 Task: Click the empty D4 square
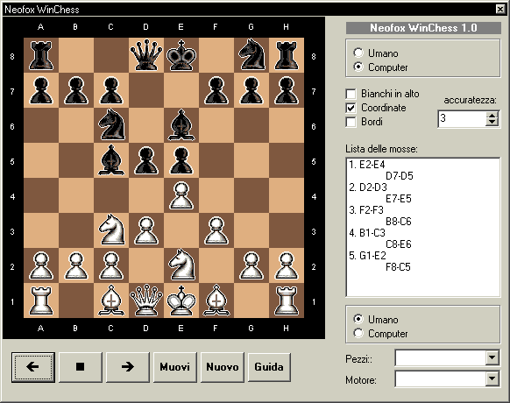(146, 195)
